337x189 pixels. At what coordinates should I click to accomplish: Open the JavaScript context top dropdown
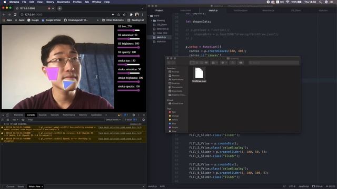click(x=15, y=120)
